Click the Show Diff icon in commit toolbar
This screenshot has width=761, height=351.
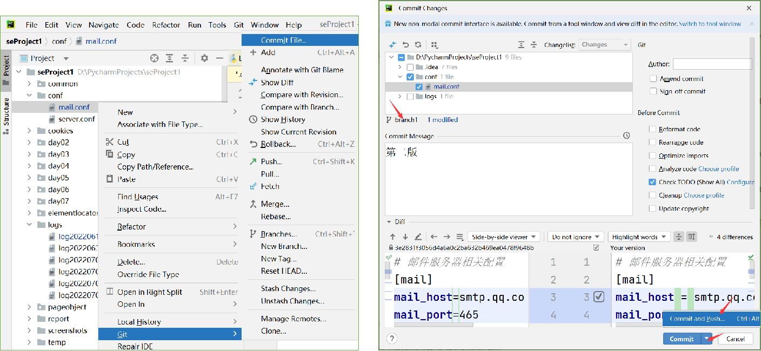point(392,45)
